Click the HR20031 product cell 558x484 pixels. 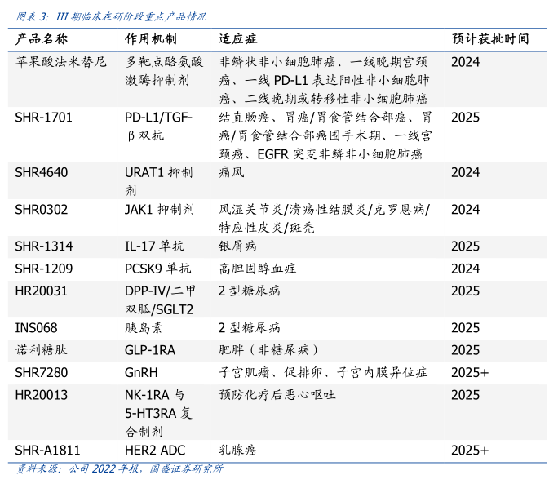[42, 291]
